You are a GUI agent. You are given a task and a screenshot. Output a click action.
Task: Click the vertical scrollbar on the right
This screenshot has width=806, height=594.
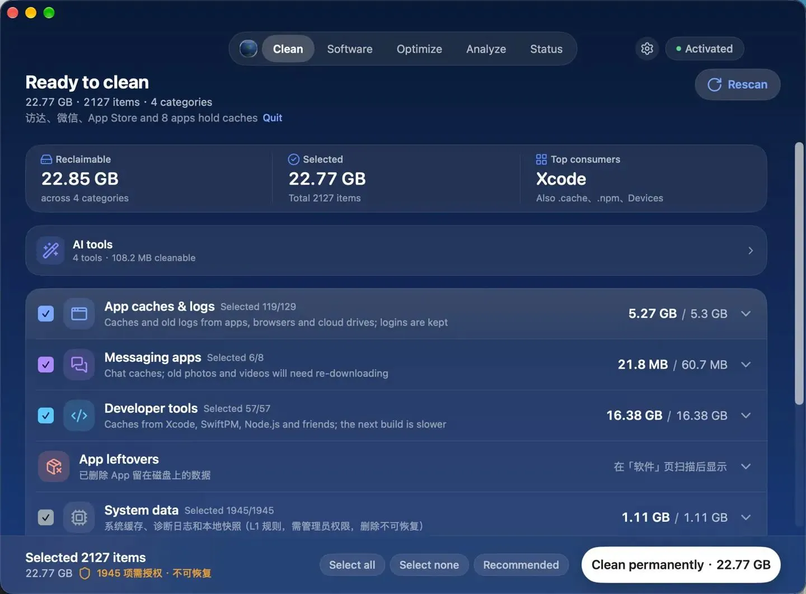click(x=799, y=274)
